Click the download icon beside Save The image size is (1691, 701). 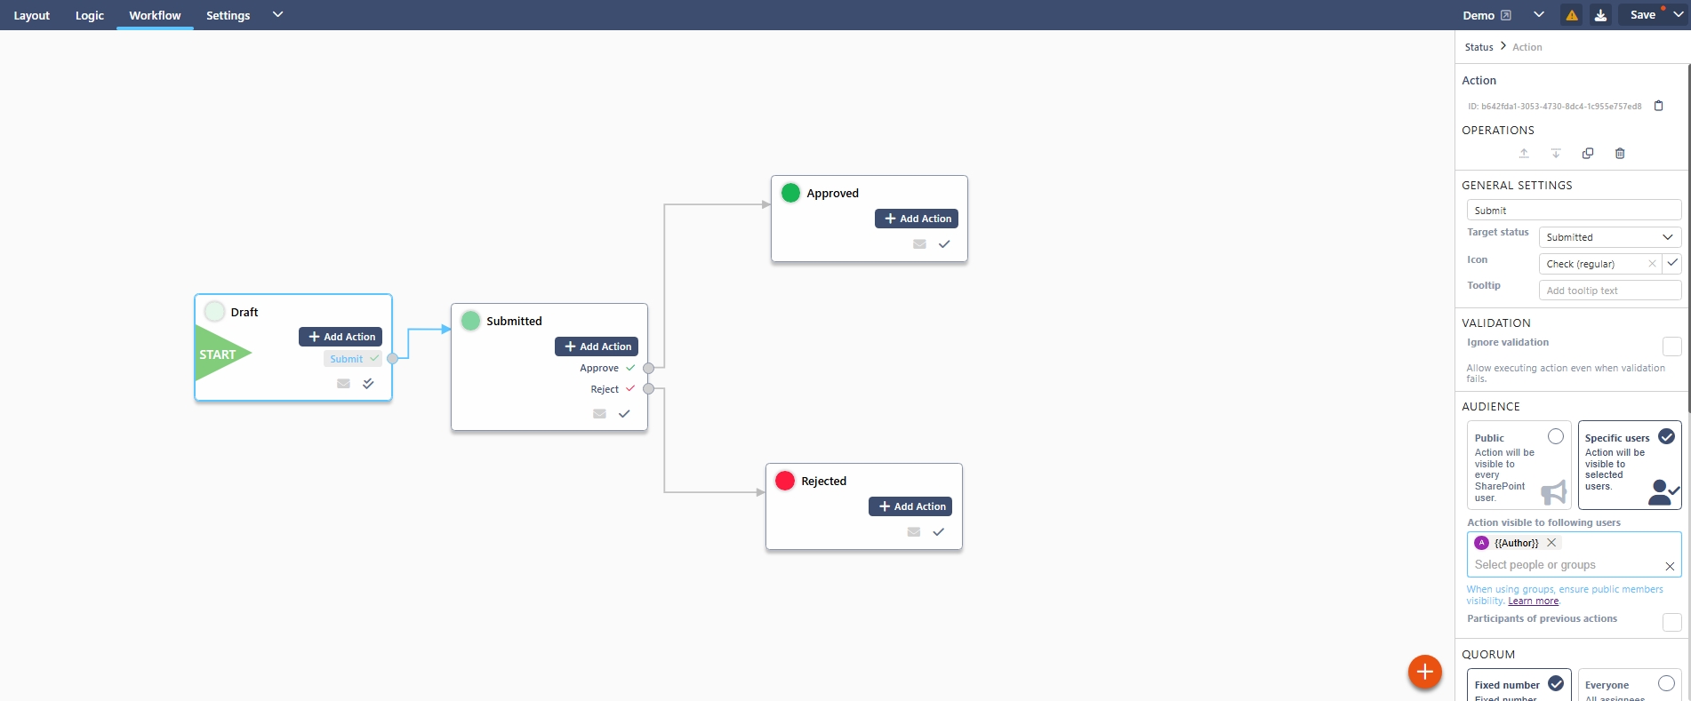pyautogui.click(x=1600, y=15)
